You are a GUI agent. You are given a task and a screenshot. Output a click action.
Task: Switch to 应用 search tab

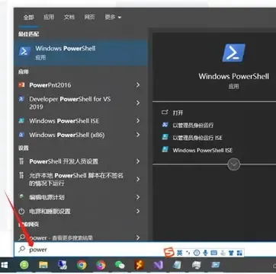pyautogui.click(x=49, y=18)
